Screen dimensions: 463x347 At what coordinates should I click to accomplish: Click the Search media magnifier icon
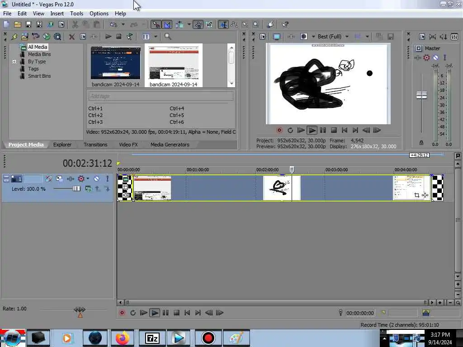tap(168, 37)
